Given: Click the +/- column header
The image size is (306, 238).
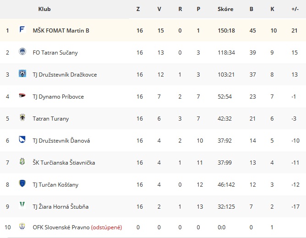Looking at the screenshot, I should click(295, 9).
